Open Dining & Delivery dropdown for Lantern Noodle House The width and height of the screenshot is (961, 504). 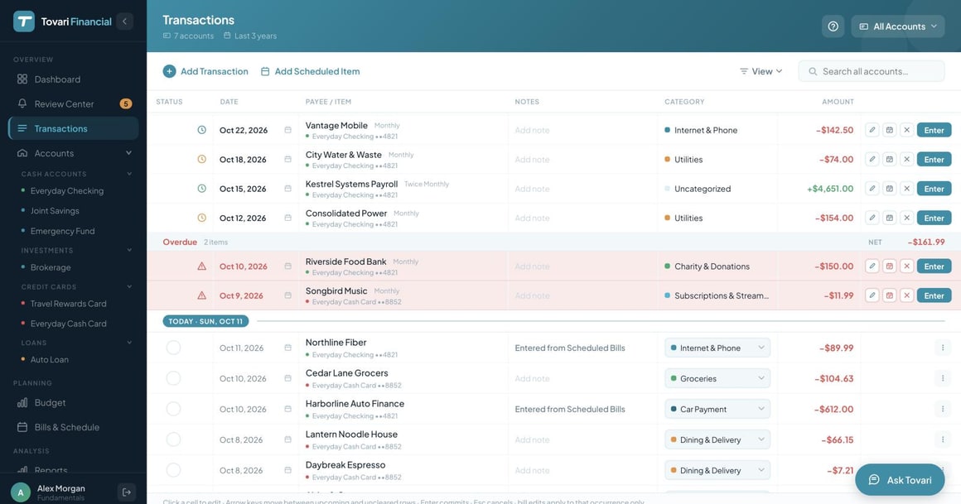(x=717, y=439)
